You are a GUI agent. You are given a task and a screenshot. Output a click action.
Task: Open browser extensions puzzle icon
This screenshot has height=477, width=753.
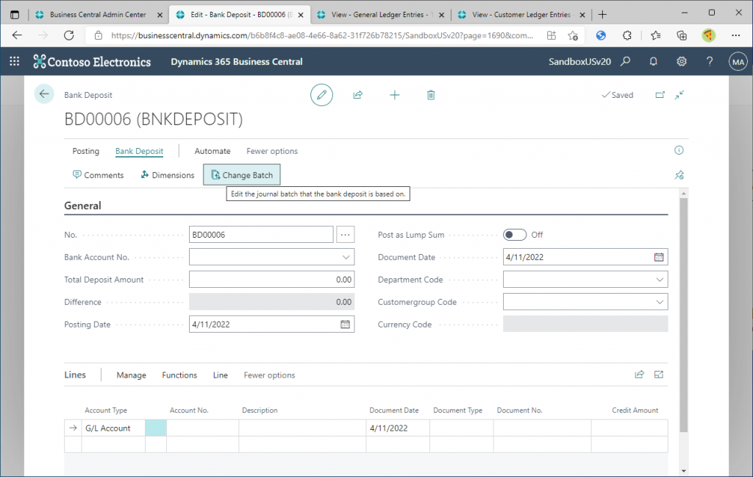627,35
